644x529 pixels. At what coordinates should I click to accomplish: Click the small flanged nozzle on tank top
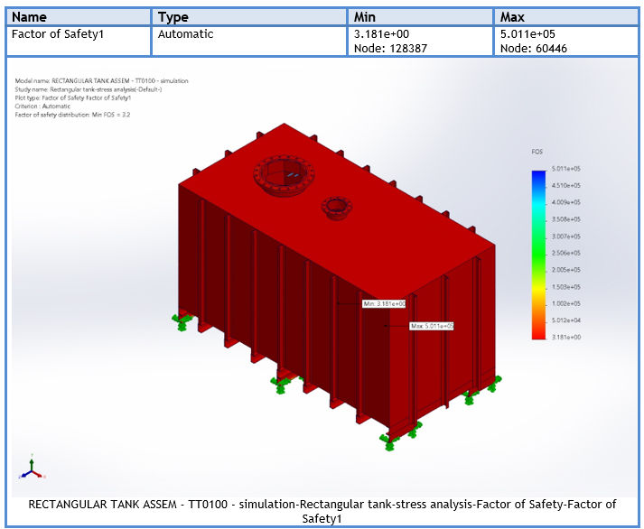point(337,208)
